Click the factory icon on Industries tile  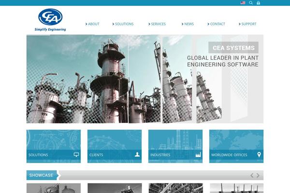pos(198,155)
